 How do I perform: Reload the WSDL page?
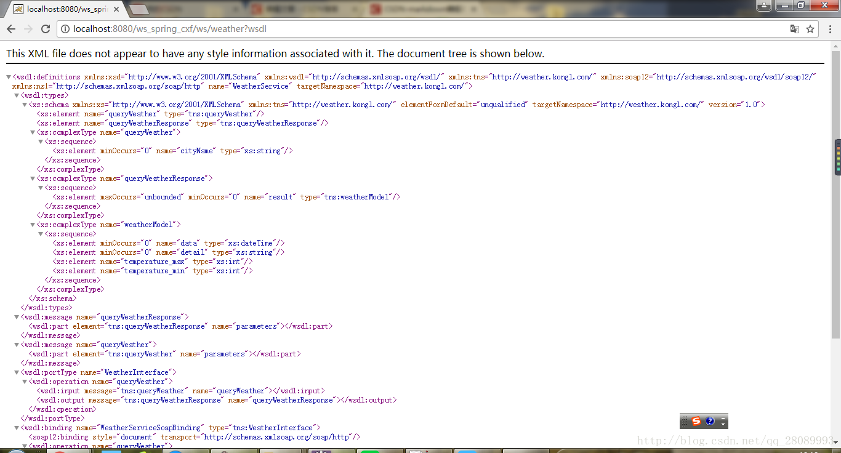coord(46,29)
